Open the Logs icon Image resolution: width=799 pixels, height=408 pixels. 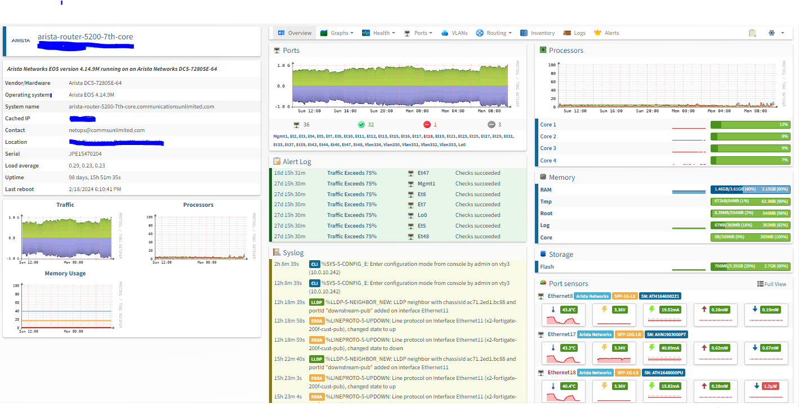pos(566,33)
